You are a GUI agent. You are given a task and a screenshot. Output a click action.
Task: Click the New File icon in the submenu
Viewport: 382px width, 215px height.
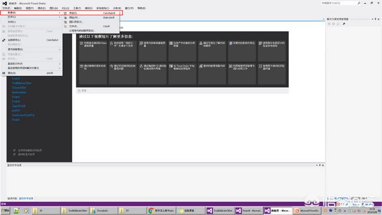click(65, 26)
